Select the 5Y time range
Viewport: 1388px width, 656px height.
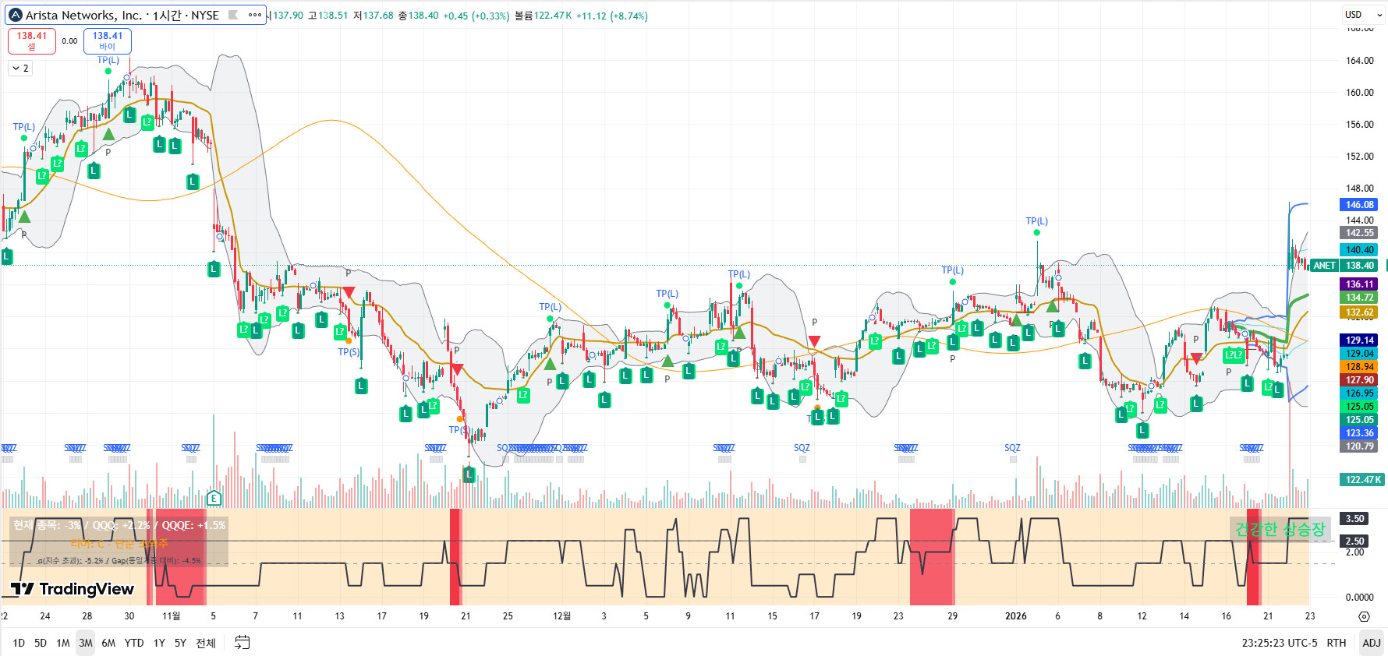[x=180, y=643]
